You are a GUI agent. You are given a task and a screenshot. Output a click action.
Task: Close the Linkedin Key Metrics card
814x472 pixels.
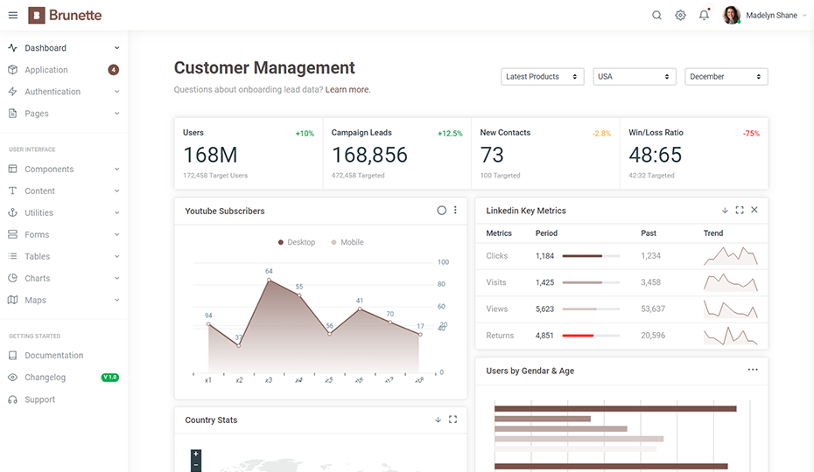pos(754,210)
